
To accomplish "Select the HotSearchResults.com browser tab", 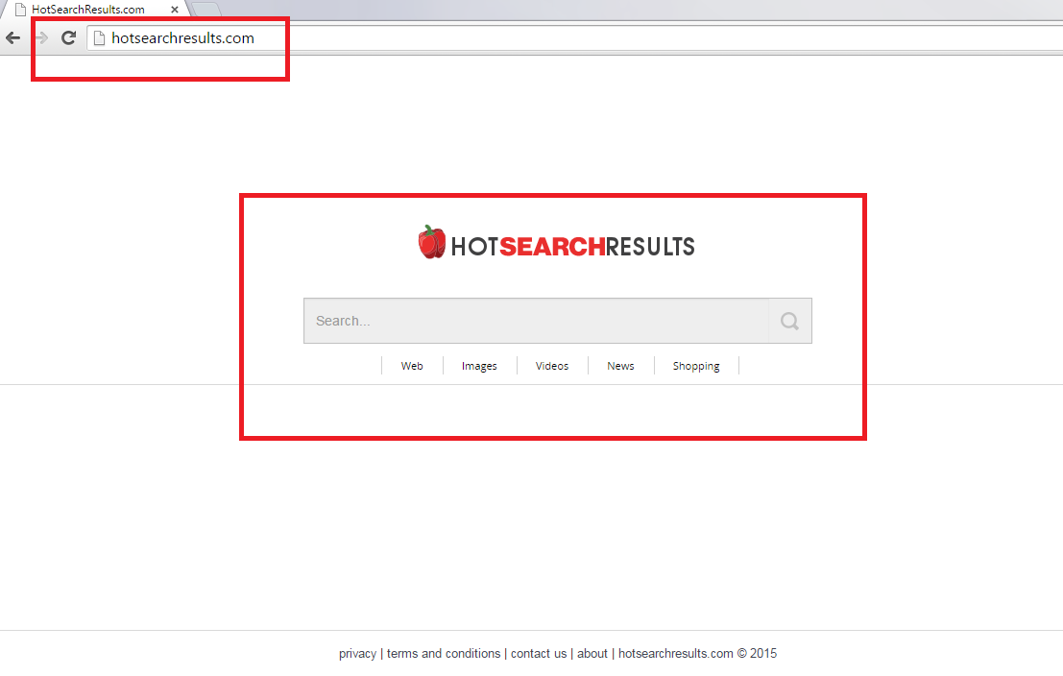I will tap(93, 10).
